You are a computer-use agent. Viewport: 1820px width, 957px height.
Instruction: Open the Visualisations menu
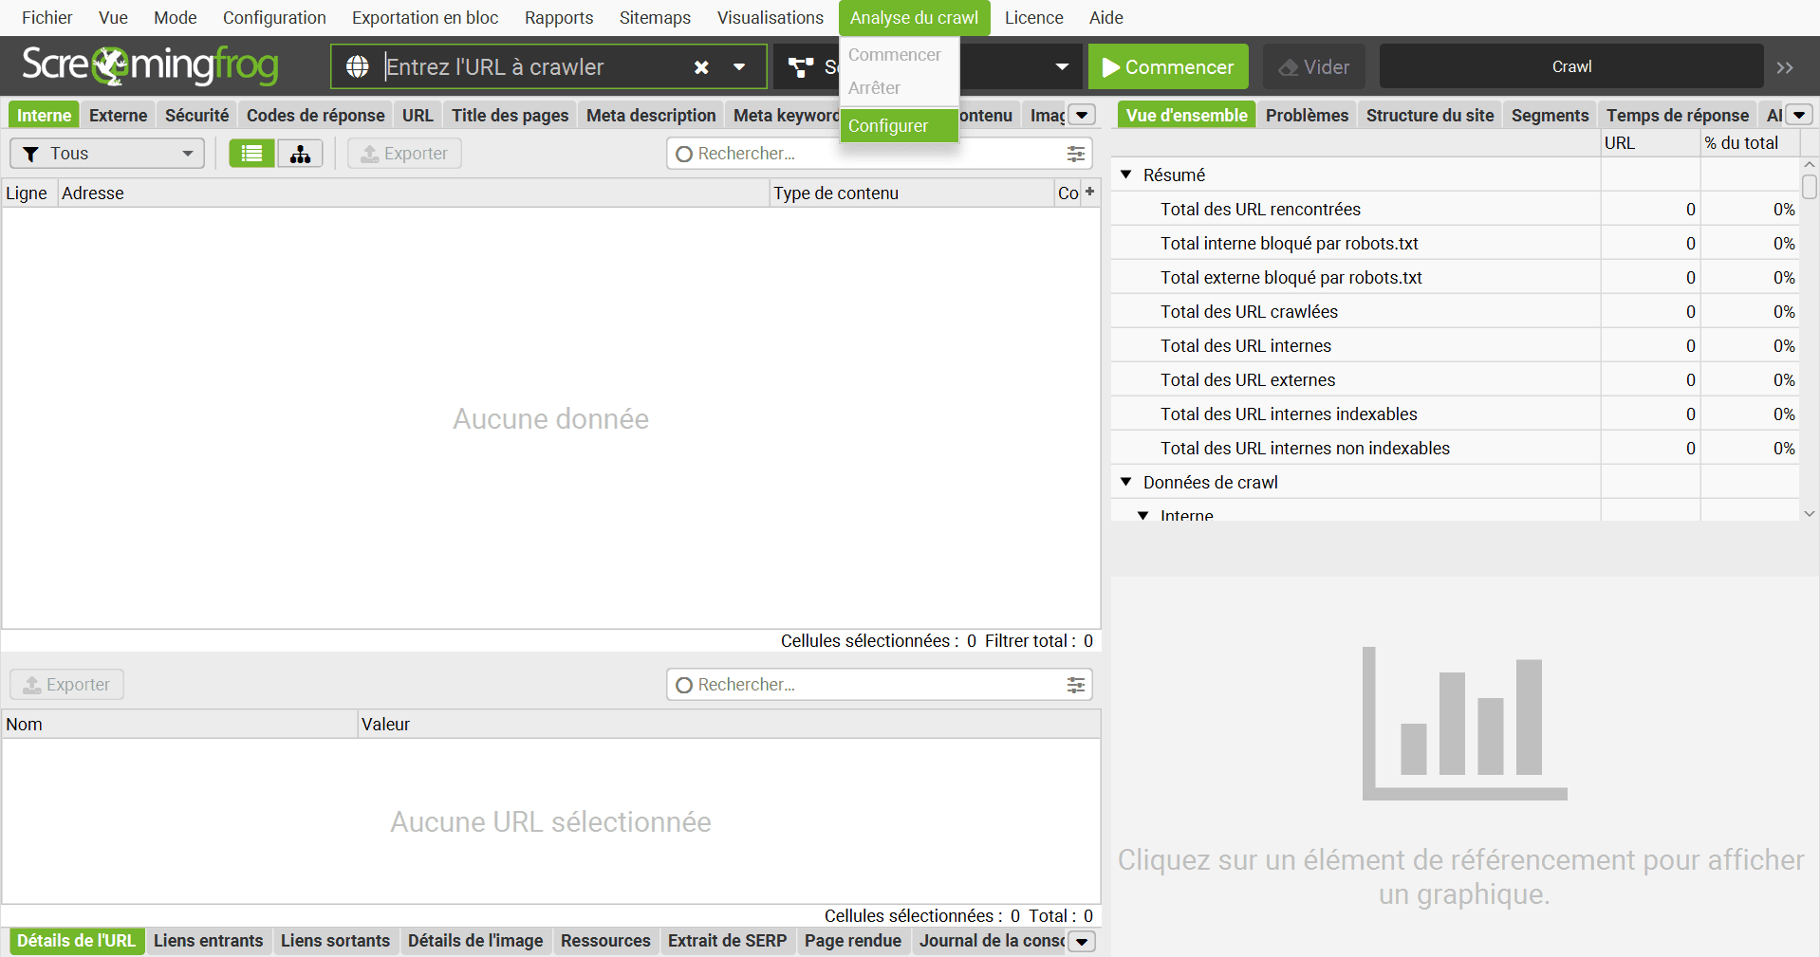point(770,18)
